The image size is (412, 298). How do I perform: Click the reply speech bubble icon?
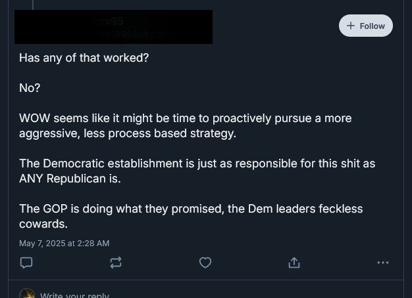point(26,263)
